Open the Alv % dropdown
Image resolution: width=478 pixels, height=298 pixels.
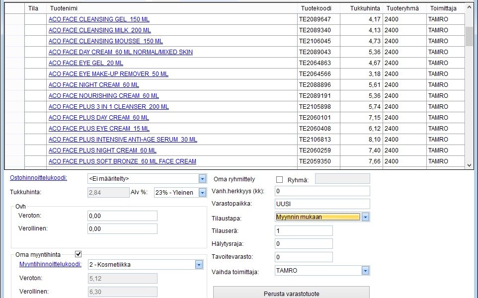pyautogui.click(x=202, y=193)
